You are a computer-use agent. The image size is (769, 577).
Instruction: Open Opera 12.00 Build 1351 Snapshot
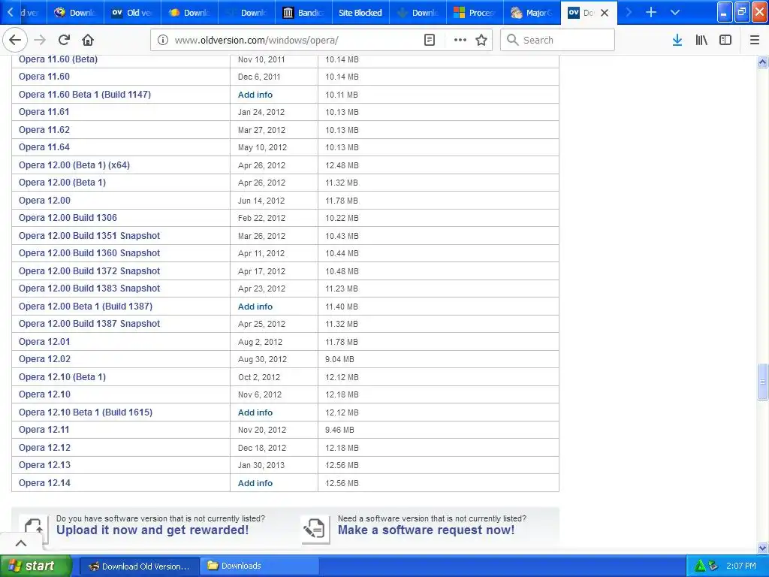point(89,235)
